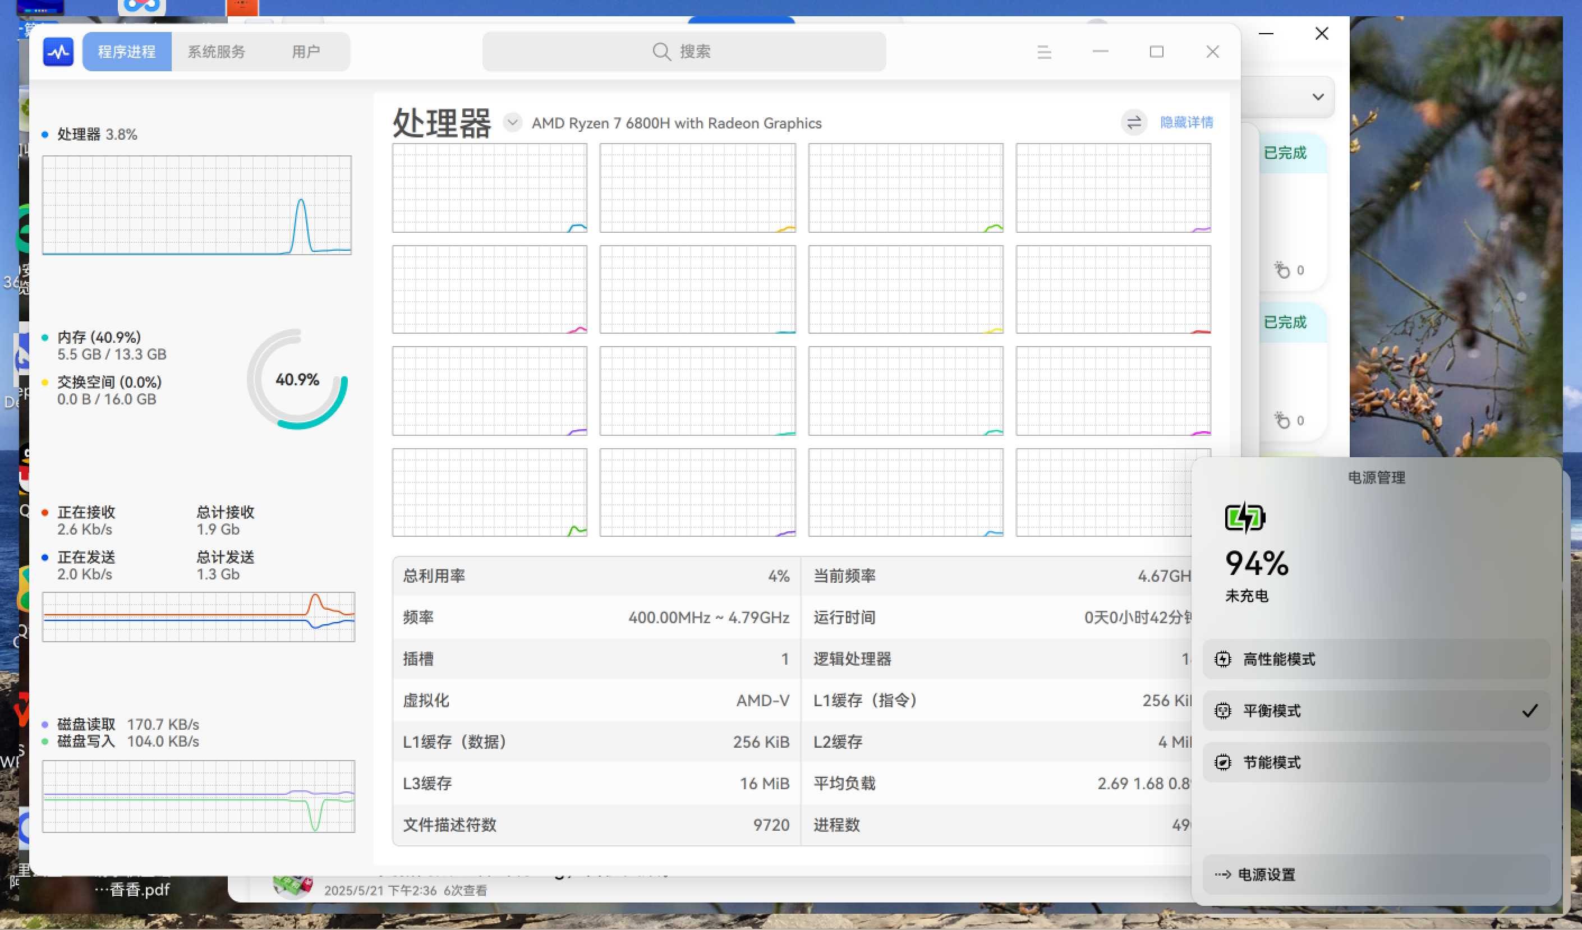Open 电源设置 power settings
Screen dimensions: 1582x930
(1376, 874)
